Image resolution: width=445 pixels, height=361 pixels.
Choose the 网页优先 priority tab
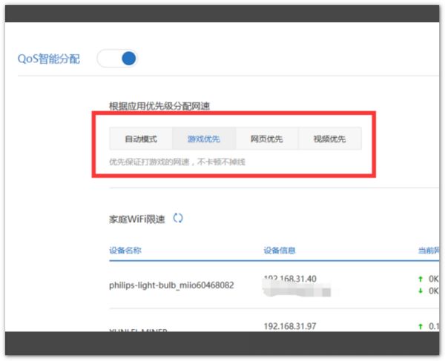pyautogui.click(x=266, y=139)
